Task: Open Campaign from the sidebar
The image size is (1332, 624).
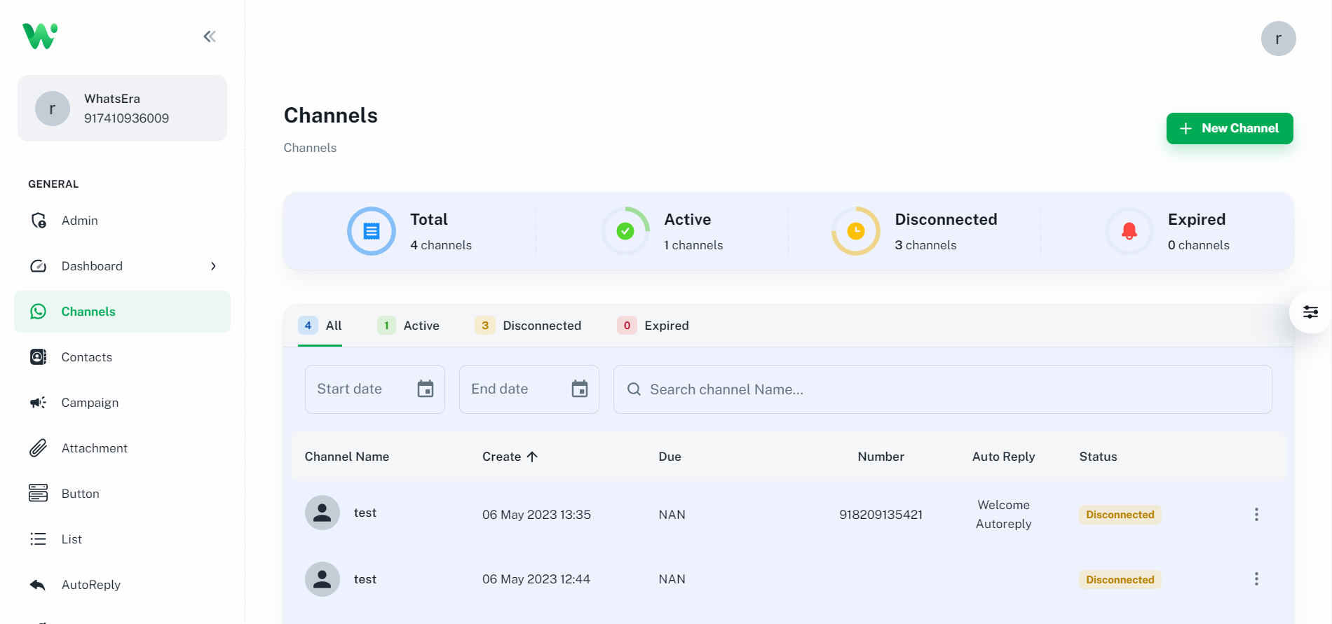Action: point(90,403)
